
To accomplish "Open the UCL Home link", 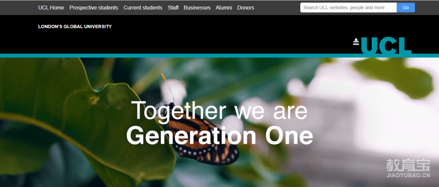I will click(x=51, y=8).
